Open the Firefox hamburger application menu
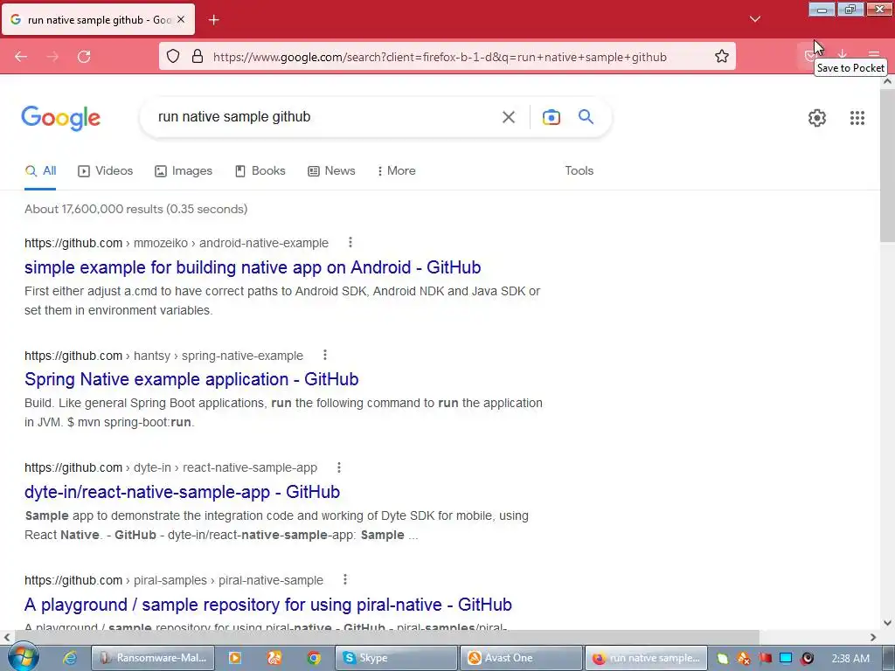 pos(874,54)
